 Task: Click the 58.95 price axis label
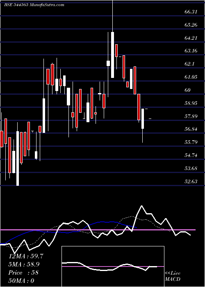click(x=191, y=103)
